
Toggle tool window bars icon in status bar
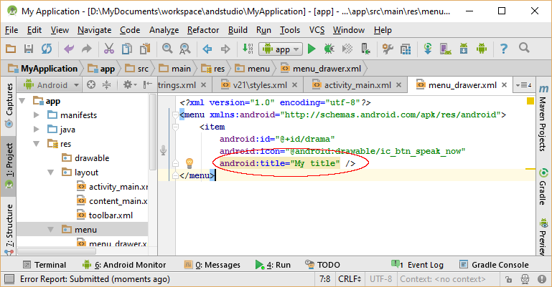click(x=9, y=279)
